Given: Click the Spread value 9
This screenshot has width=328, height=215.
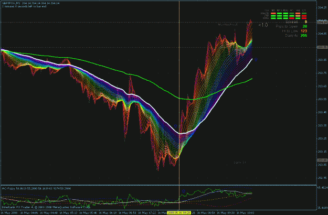Looking at the screenshot, I should pos(306,21).
